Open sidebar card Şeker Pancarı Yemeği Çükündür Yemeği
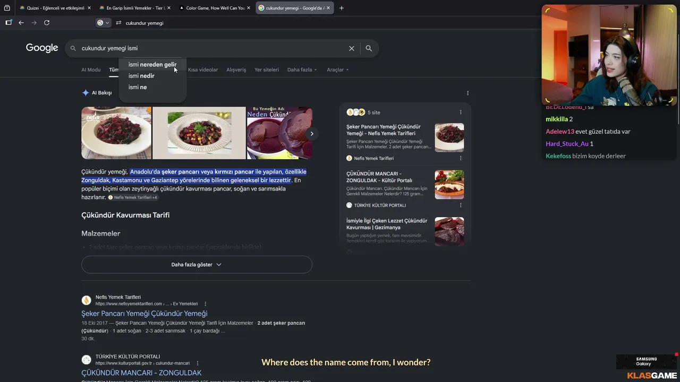Screen dimensions: 680x382 [389, 130]
